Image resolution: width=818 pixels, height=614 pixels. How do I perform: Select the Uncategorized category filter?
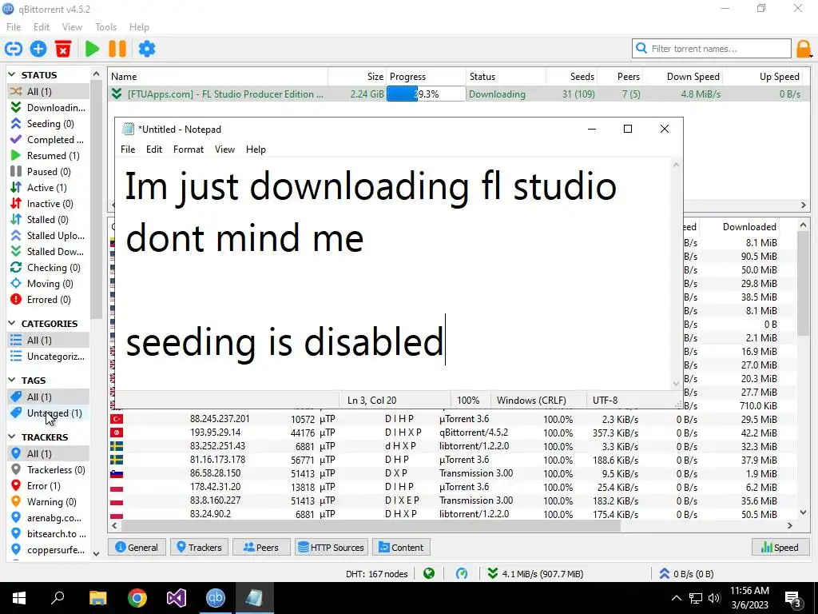point(48,357)
